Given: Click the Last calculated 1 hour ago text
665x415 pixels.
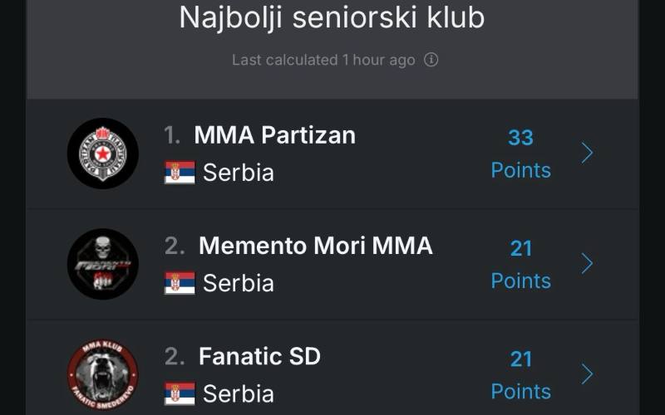Looking at the screenshot, I should [x=323, y=60].
